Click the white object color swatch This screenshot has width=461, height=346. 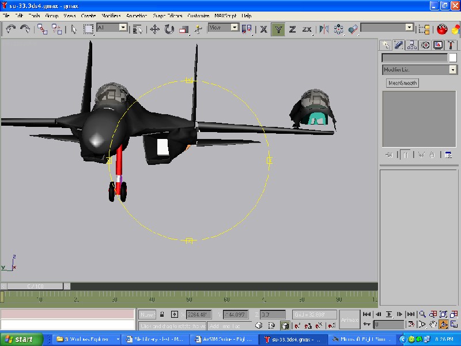click(452, 58)
